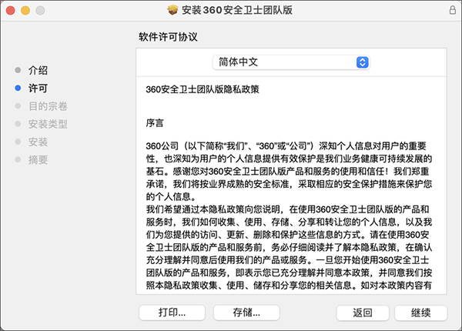The image size is (462, 331).
Task: Click the blue bullet next to 许可
Action: (x=18, y=88)
